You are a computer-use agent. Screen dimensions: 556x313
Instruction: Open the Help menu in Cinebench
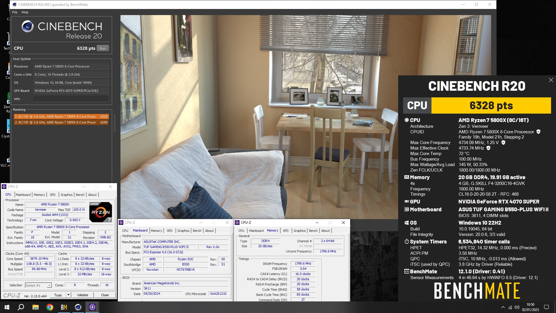pyautogui.click(x=25, y=12)
